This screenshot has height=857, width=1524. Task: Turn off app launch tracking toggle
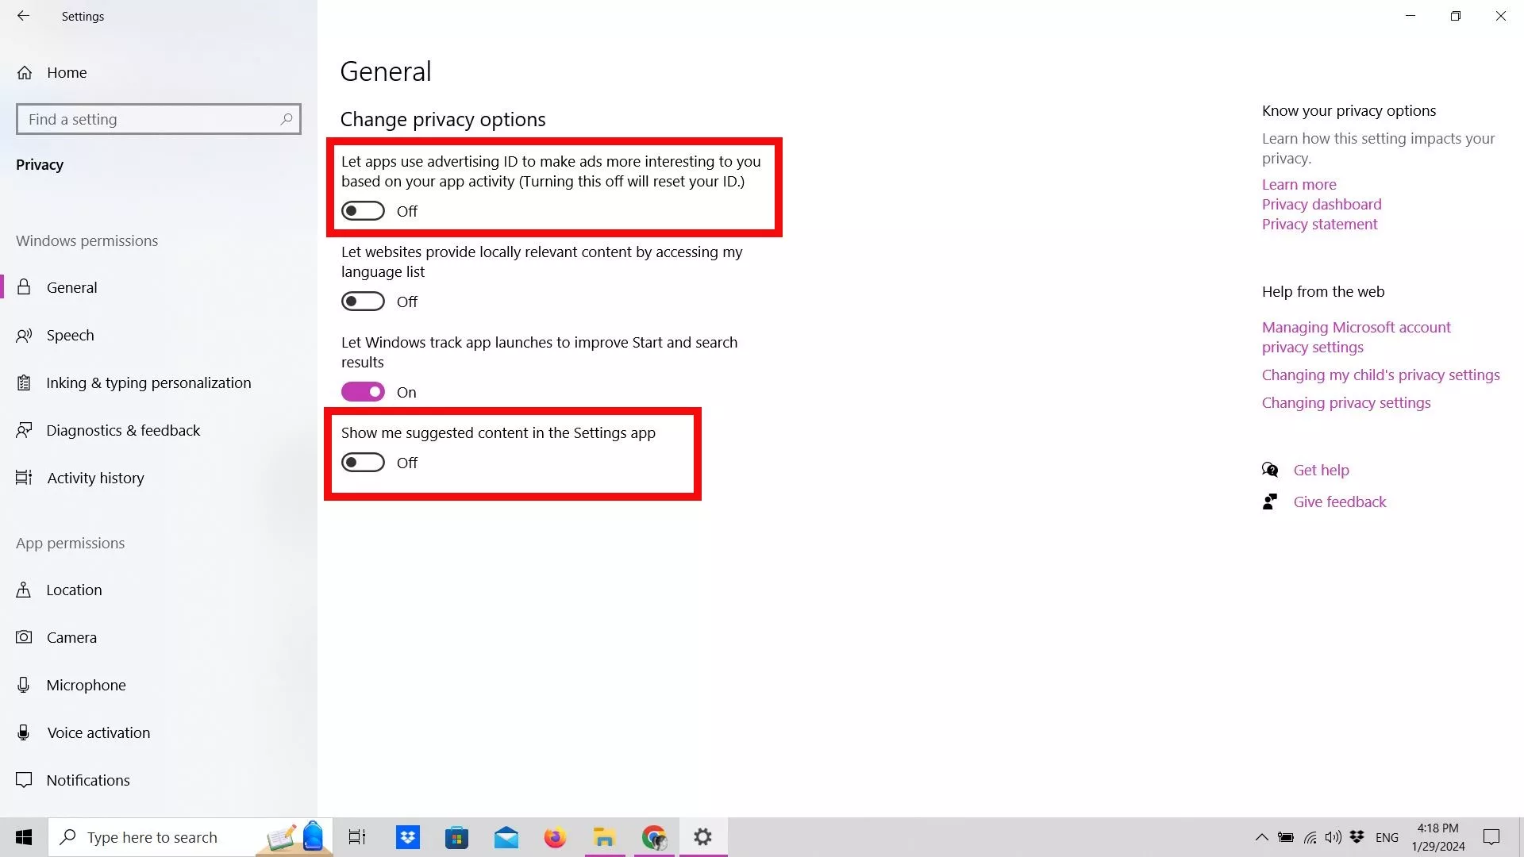(363, 392)
